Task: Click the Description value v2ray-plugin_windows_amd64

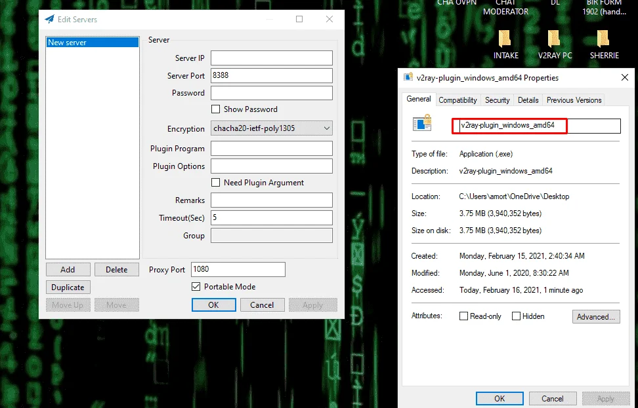Action: click(506, 171)
